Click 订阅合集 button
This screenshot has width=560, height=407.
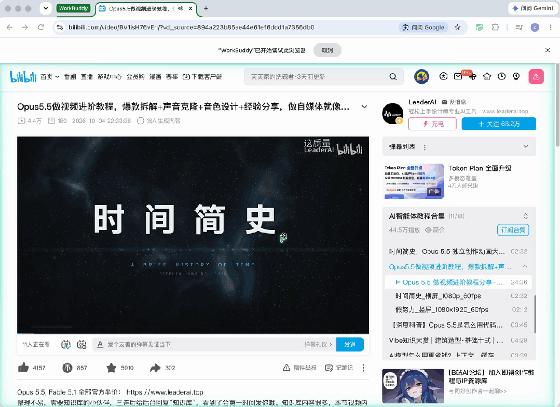pos(513,230)
